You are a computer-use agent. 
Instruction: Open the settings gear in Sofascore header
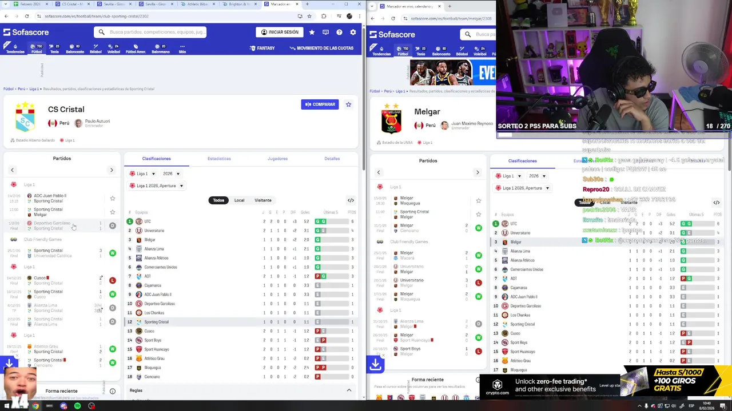coord(353,32)
